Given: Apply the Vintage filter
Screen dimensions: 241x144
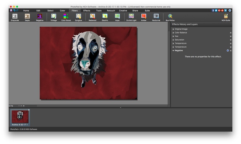Looking at the screenshot, I should 54,17.
